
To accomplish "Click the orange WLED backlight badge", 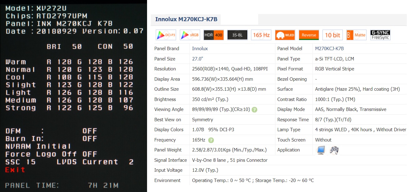I will click(x=285, y=35).
